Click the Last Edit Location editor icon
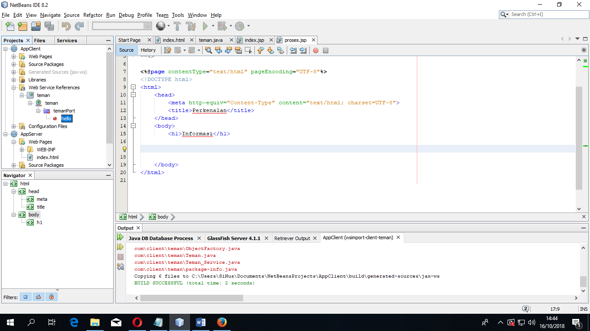590x331 pixels. click(168, 50)
